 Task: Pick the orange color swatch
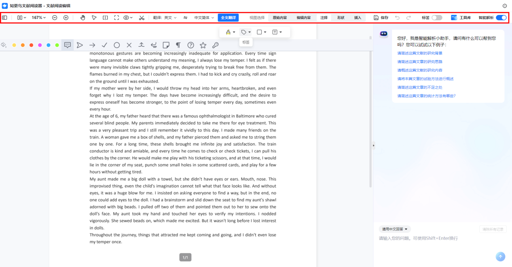pos(23,45)
